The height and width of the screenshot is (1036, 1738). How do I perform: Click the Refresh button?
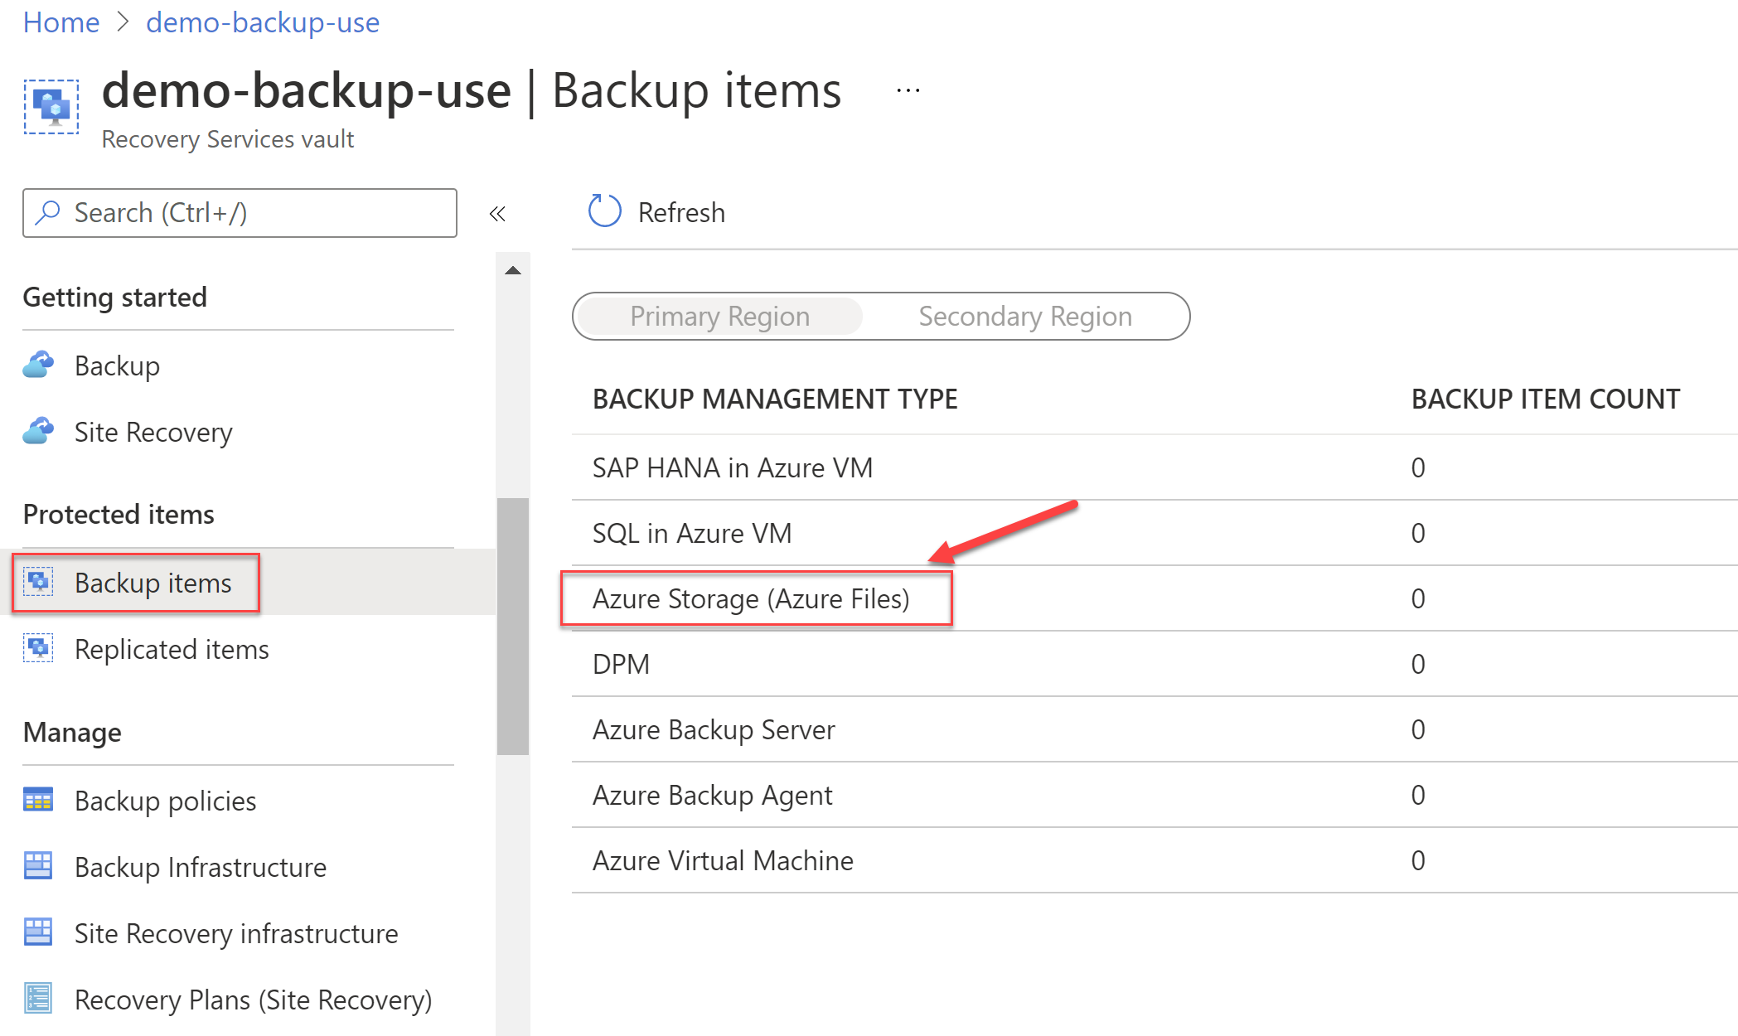(653, 211)
